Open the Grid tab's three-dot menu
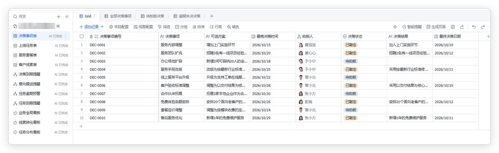 coord(95,16)
